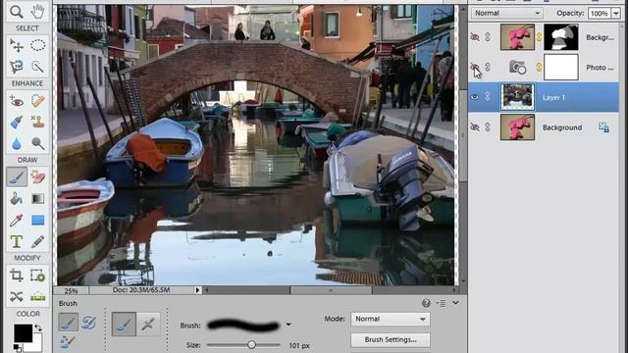The height and width of the screenshot is (353, 628).
Task: Select the Photo filter adjustment icon
Action: coord(517,68)
